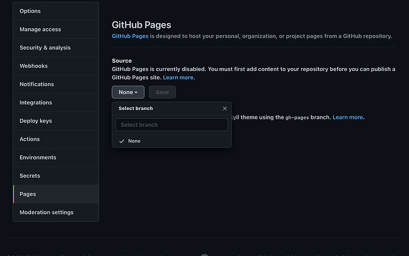Screen dimensions: 409x256
Task: Click Learn more under Source
Action: point(178,77)
